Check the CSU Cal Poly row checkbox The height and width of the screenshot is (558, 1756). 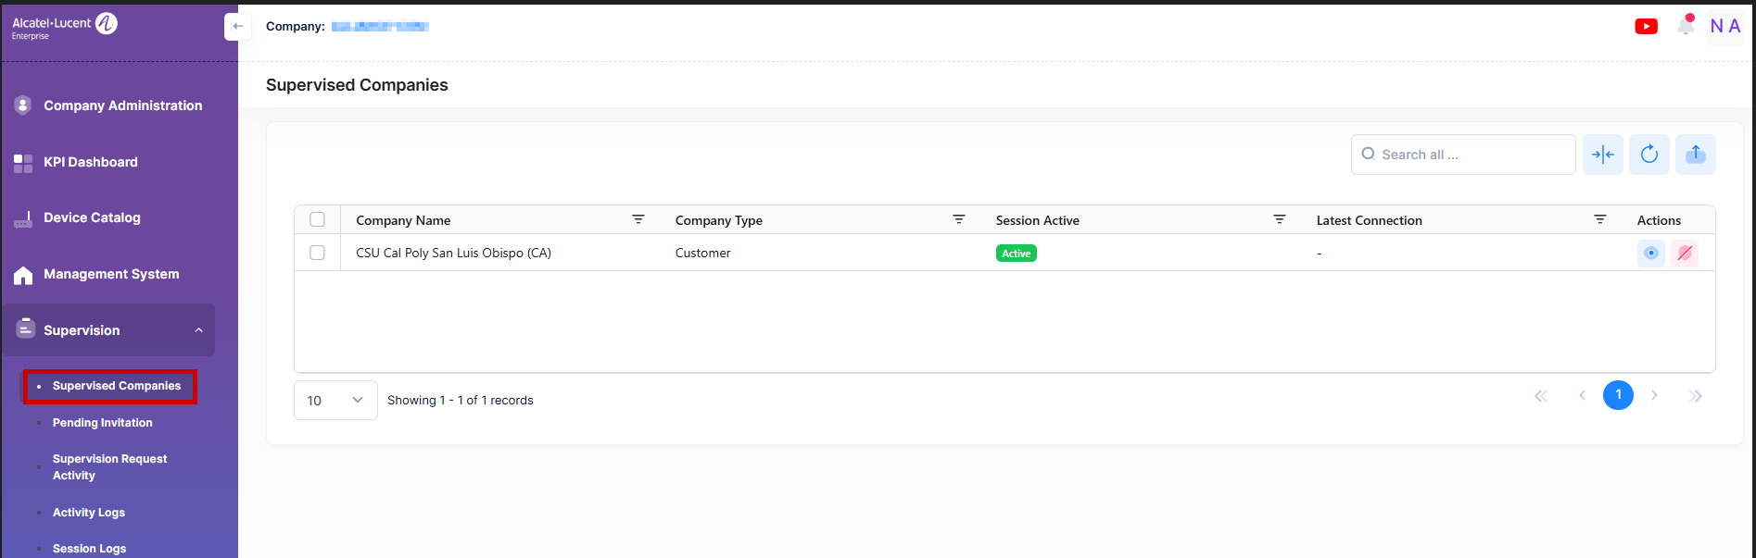317,253
